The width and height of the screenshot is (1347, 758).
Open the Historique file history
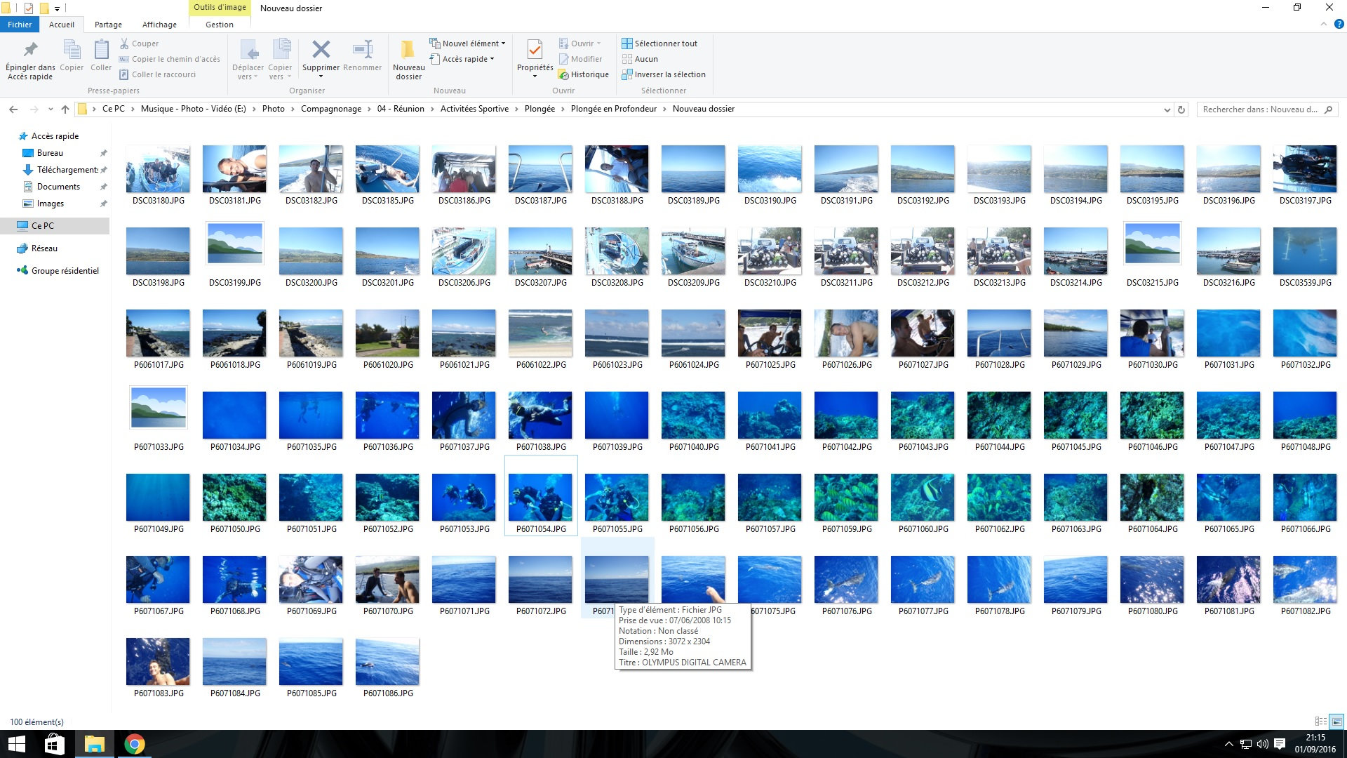584,74
